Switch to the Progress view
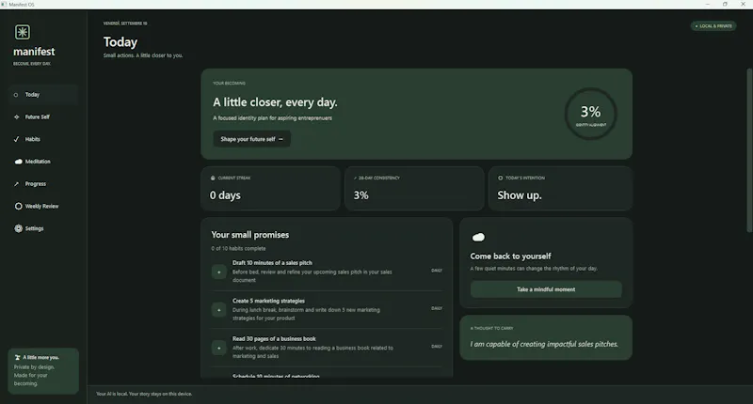 pyautogui.click(x=43, y=184)
